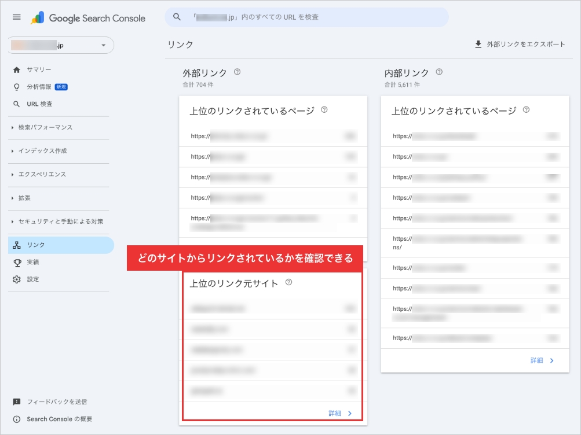
Task: Open 設定 with the gear icon
Action: [x=33, y=279]
